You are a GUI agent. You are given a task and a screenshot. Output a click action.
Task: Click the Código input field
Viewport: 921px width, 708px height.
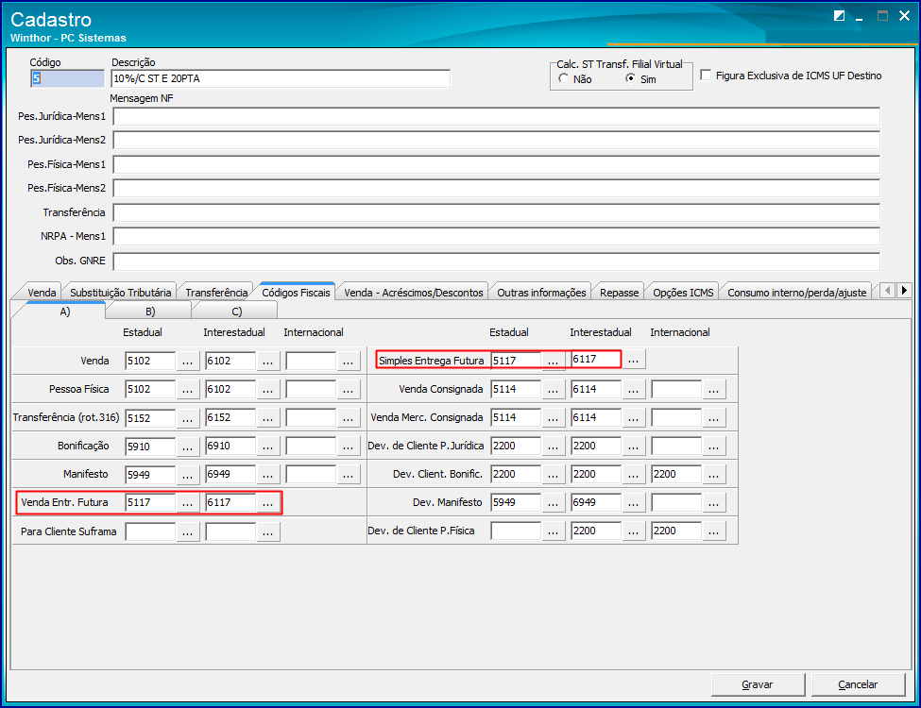point(67,78)
